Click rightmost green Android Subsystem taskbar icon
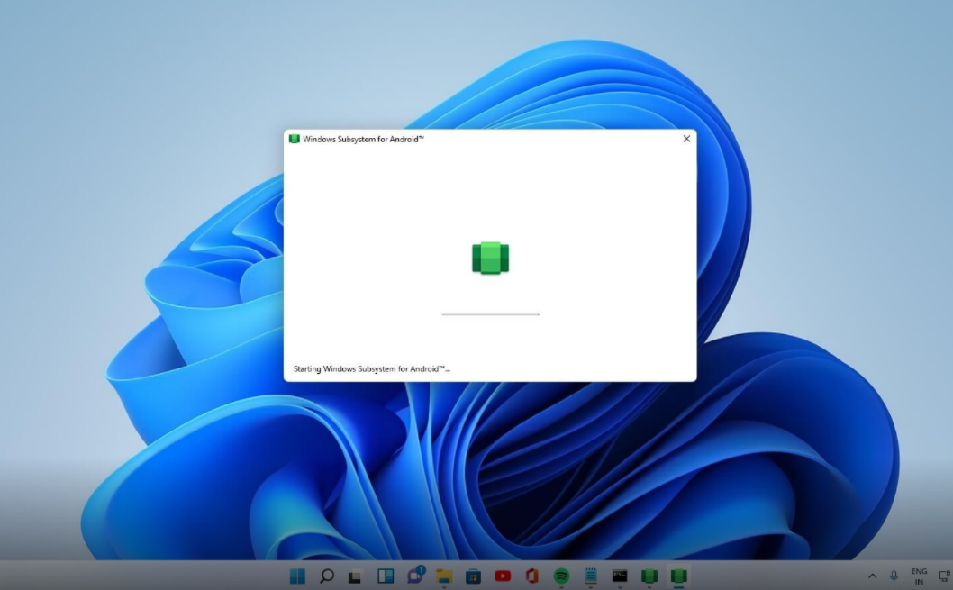 coord(679,576)
